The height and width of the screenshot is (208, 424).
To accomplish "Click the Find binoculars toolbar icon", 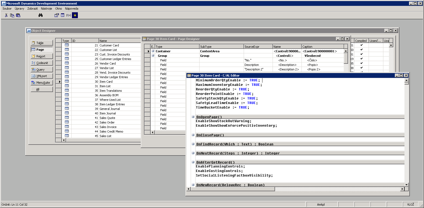I will click(40, 15).
